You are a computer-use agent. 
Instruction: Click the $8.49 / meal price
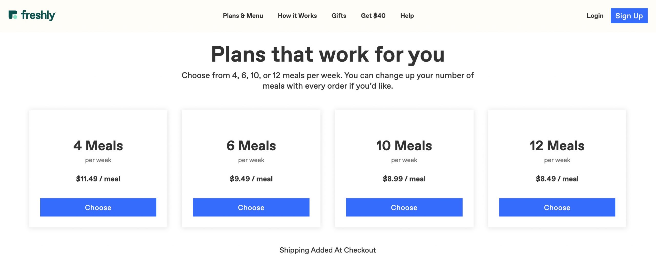[557, 179]
